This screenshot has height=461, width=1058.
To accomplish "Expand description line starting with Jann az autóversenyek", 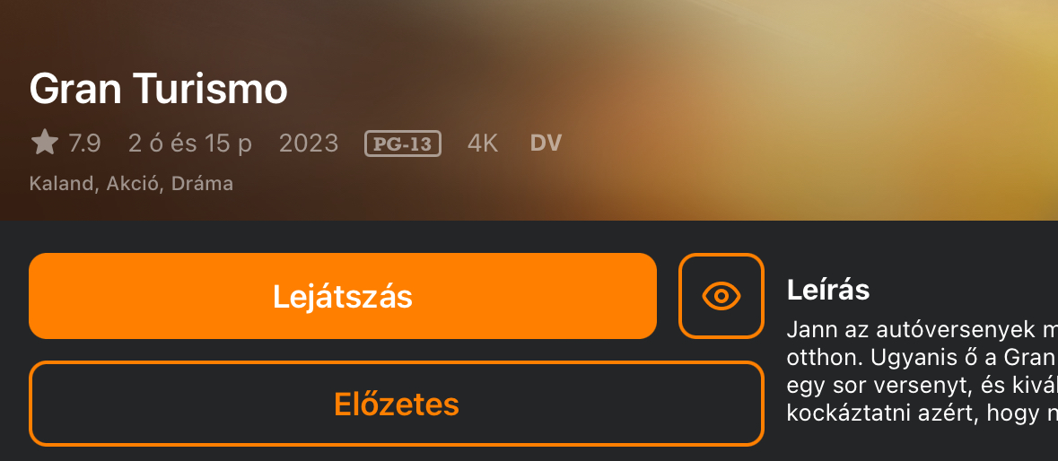I will pyautogui.click(x=922, y=330).
